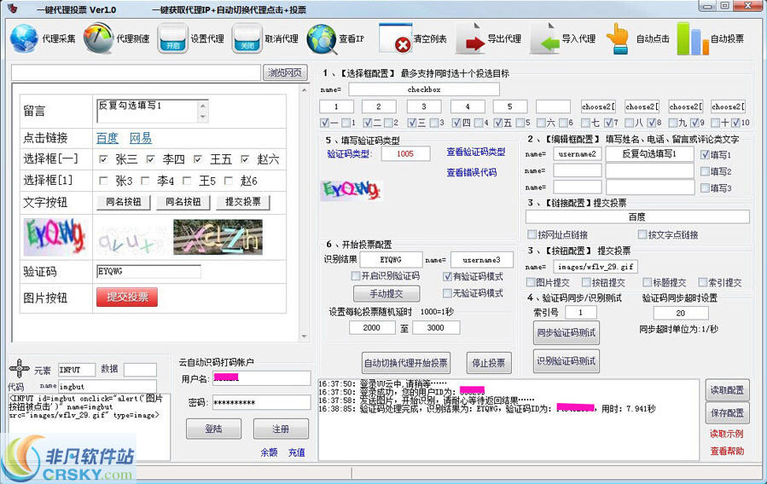Click the 同步验证码测试 button
This screenshot has height=484, width=767.
click(567, 332)
